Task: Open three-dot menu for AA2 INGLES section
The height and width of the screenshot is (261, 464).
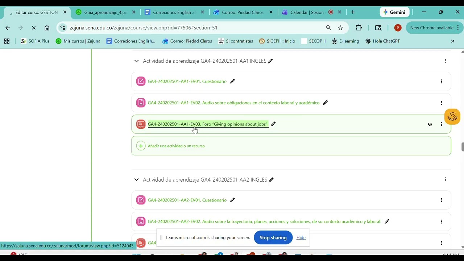Action: click(446, 179)
